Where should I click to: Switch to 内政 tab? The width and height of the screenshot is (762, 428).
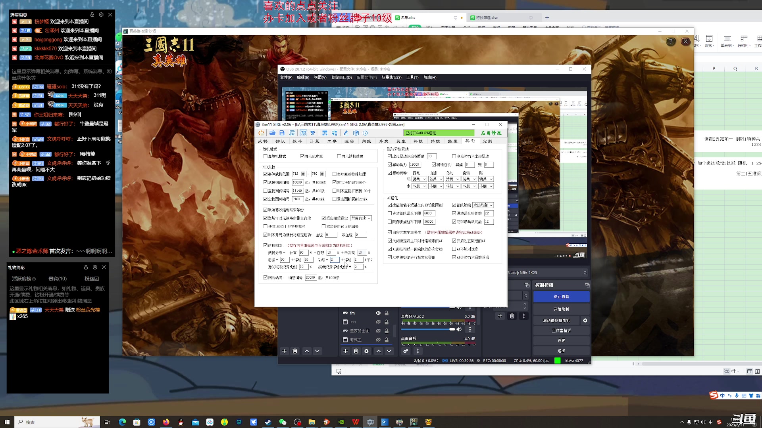[366, 141]
